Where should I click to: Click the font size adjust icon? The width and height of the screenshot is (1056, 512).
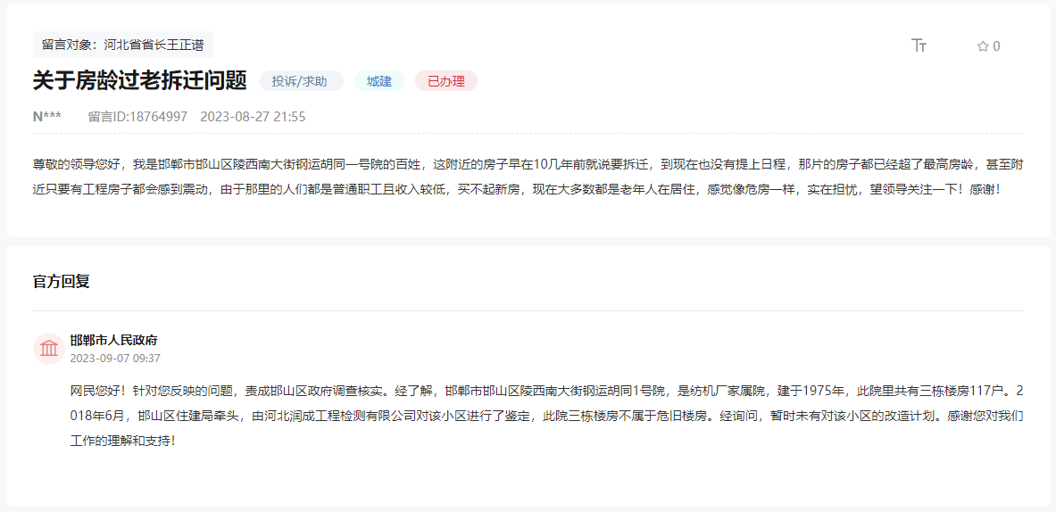click(919, 45)
